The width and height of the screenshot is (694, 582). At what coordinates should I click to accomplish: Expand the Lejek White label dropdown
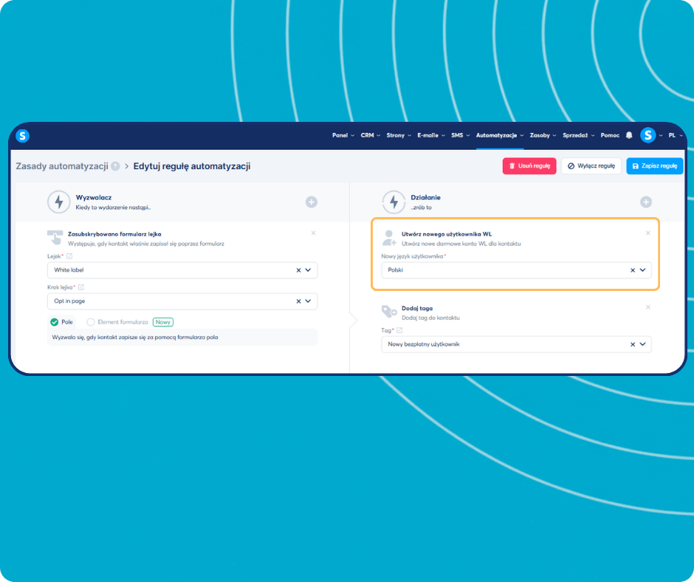coord(308,270)
